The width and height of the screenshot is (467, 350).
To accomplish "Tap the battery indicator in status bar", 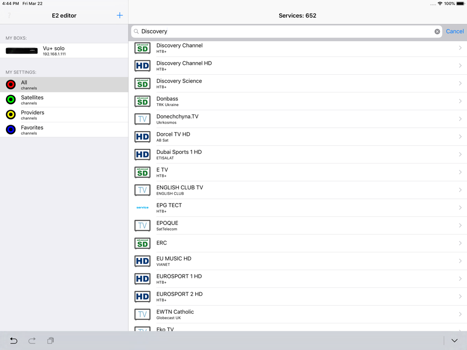I will click(x=460, y=4).
